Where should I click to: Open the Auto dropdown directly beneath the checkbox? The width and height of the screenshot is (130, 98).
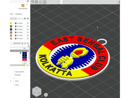19,81
